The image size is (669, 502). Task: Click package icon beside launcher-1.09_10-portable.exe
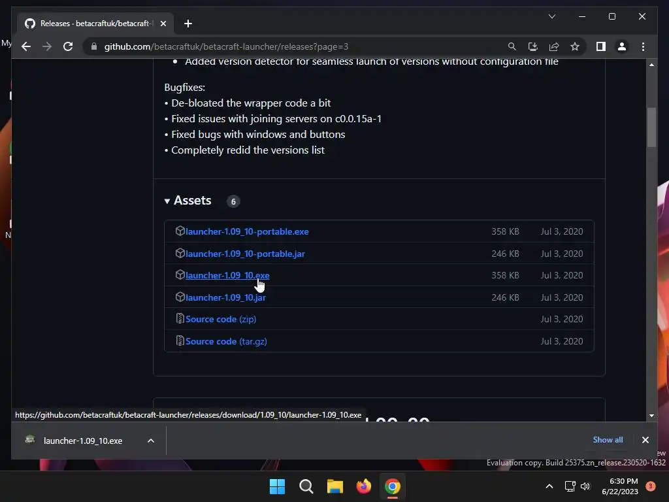click(x=180, y=231)
